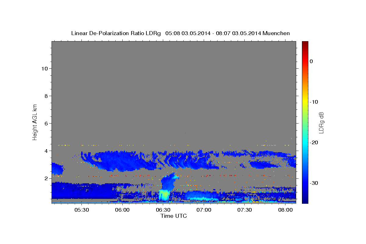The height and width of the screenshot is (244, 366).
Task: Click the 07:30 time tick label
Action: pos(245,210)
